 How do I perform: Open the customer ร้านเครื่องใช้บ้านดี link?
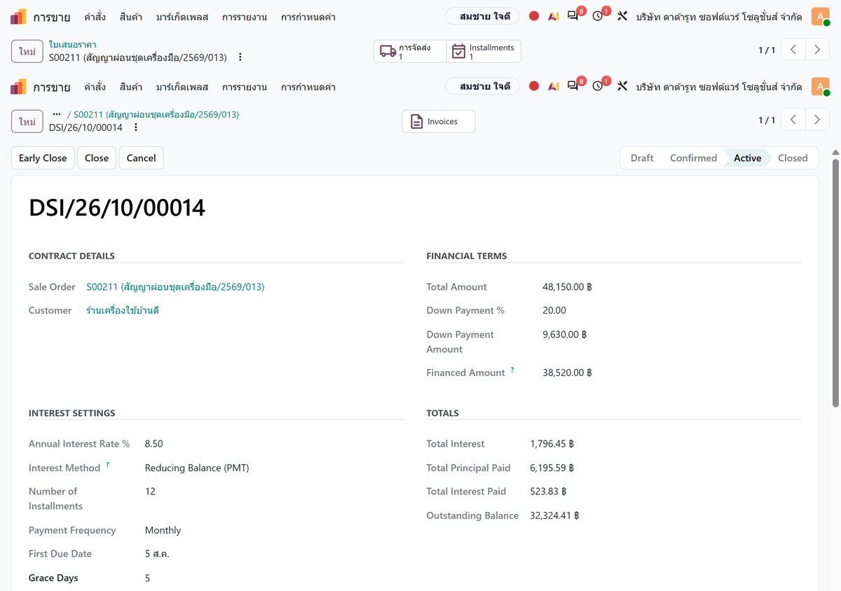[x=123, y=310]
